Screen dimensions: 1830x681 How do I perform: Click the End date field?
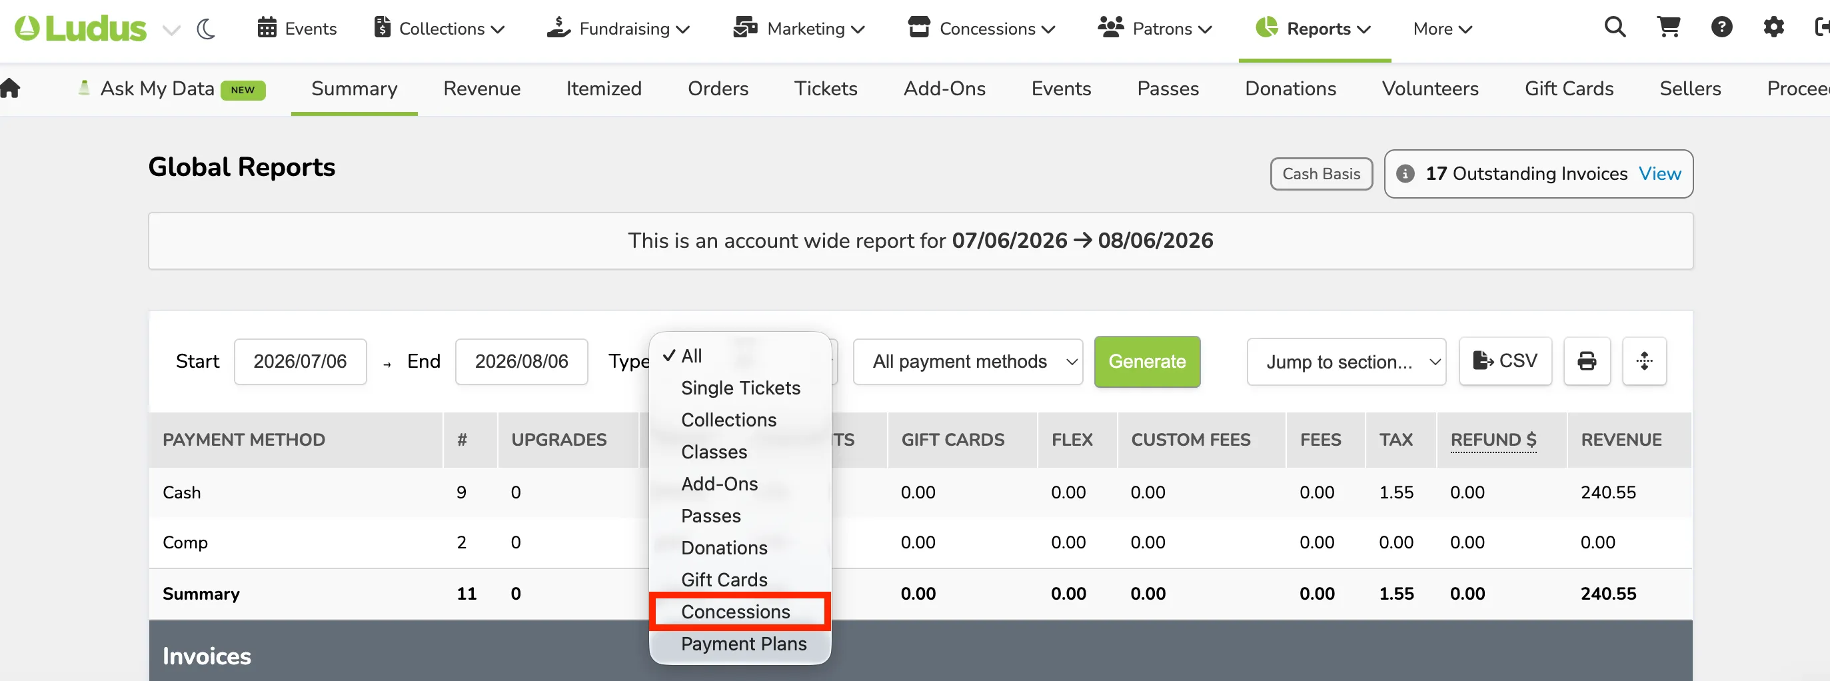point(520,361)
